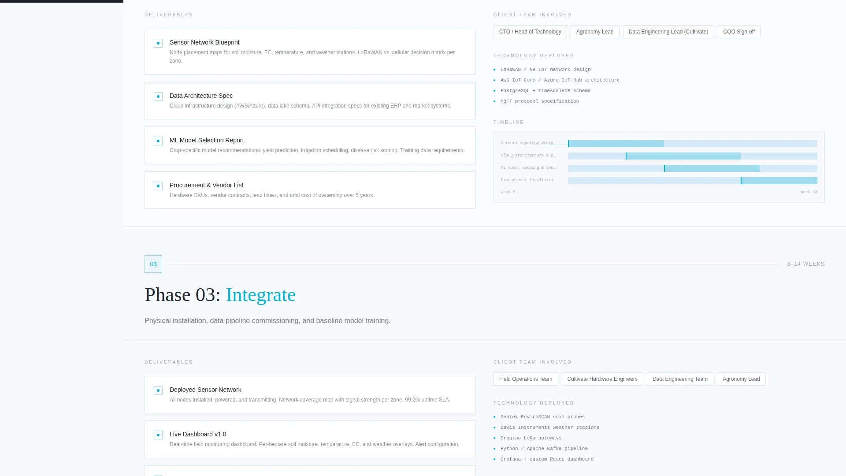Click the Sensor Network Blueprint bullet icon
Image resolution: width=846 pixels, height=476 pixels.
[x=158, y=43]
